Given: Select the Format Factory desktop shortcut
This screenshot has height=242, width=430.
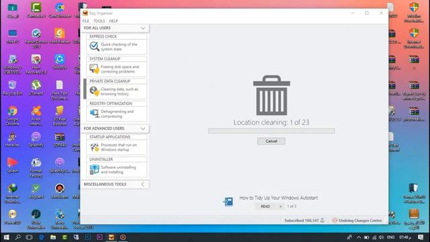Looking at the screenshot, I should coord(36,167).
